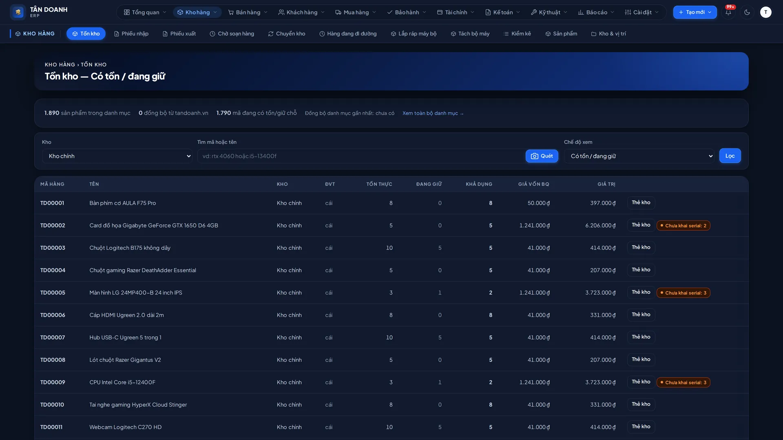Viewport: 783px width, 440px height.
Task: Expand the Cài đặt menu
Action: pyautogui.click(x=642, y=12)
